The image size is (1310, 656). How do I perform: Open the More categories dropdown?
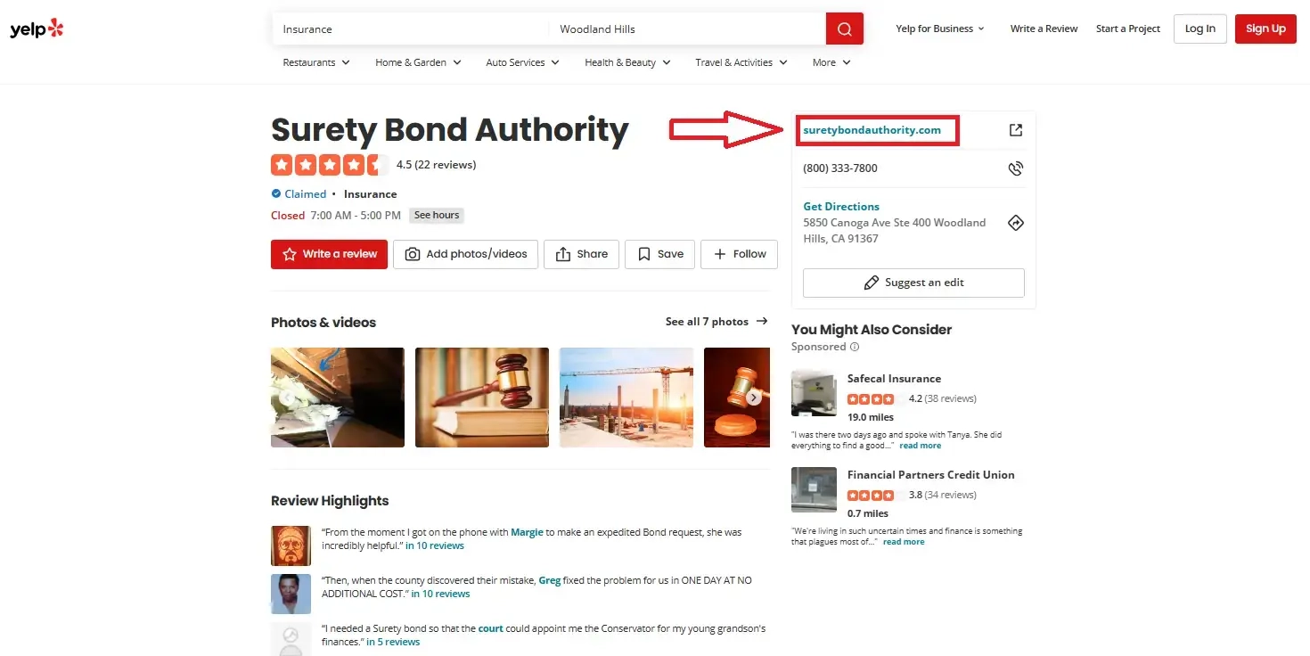[x=831, y=62]
